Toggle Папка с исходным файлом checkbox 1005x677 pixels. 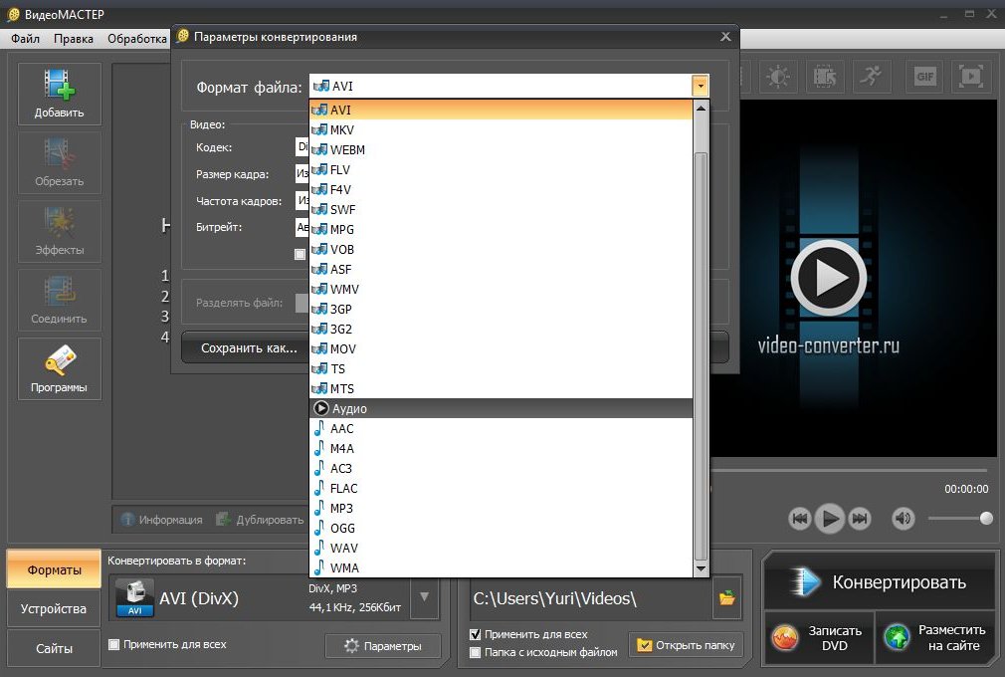(475, 652)
